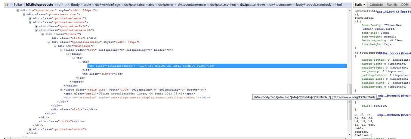The height and width of the screenshot is (139, 411).
Task: Expand the tpcontainerbottom div node
Action: [x=30, y=129]
